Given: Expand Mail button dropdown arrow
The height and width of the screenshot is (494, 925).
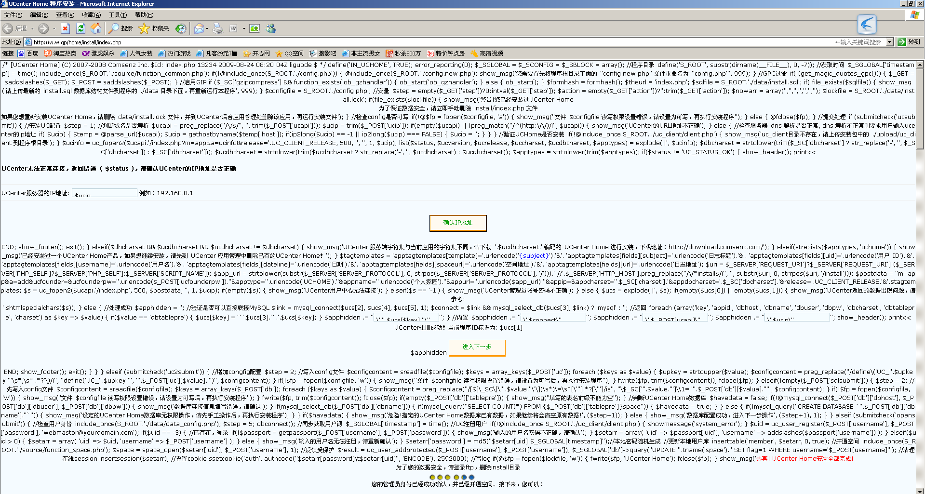Looking at the screenshot, I should pyautogui.click(x=207, y=28).
